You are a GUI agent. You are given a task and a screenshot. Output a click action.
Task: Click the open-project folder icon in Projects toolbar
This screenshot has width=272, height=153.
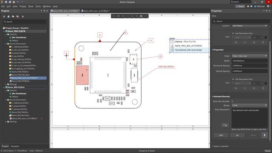[x=13, y=17]
